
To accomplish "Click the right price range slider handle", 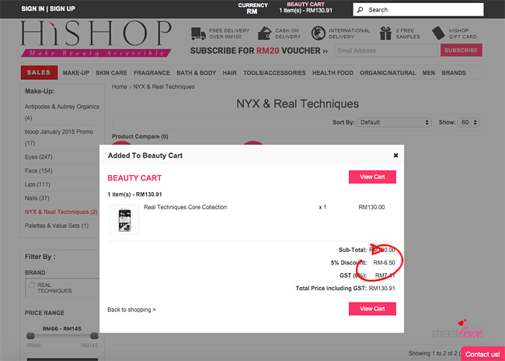I will (94, 336).
